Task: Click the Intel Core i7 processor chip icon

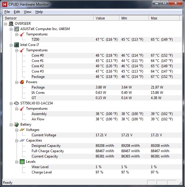Action: click(x=17, y=45)
